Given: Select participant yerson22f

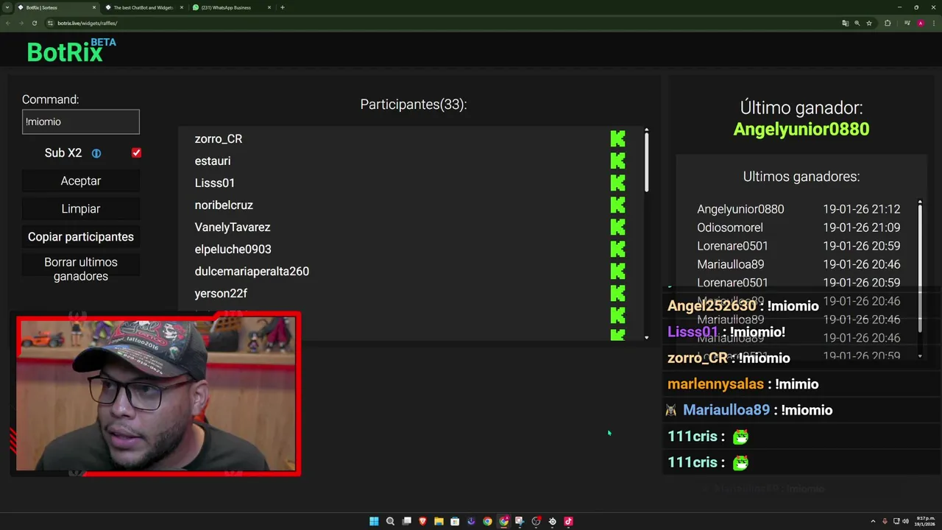Looking at the screenshot, I should [221, 293].
